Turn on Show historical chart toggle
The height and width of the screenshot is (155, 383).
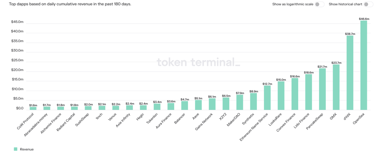click(368, 4)
